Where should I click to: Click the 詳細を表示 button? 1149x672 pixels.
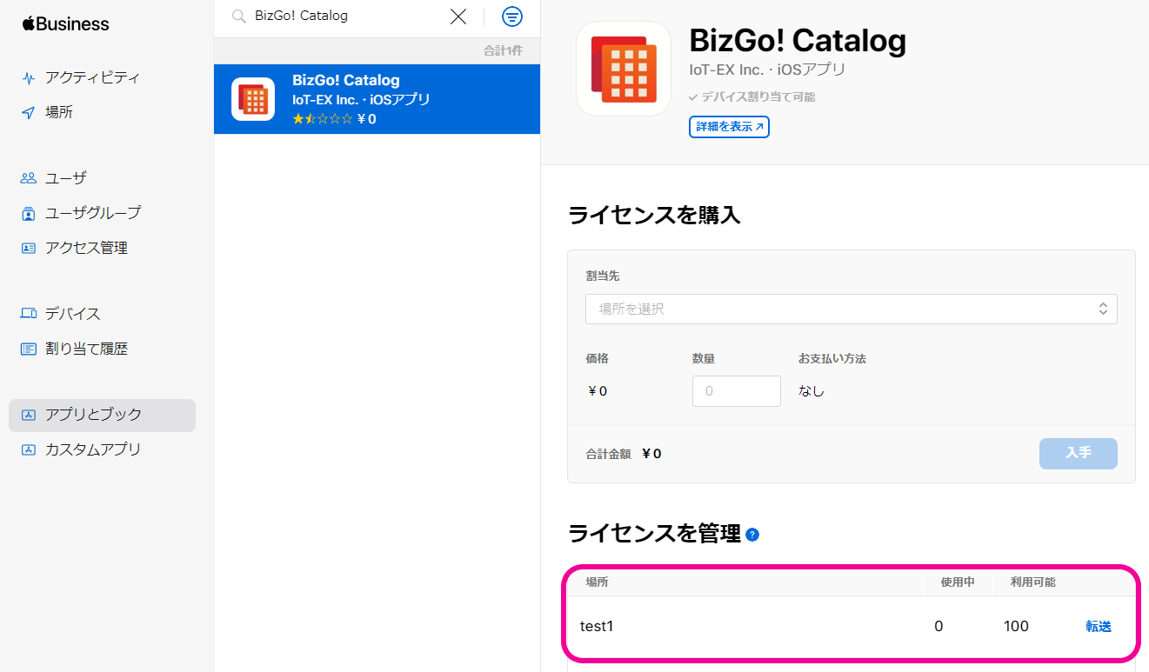pyautogui.click(x=729, y=127)
